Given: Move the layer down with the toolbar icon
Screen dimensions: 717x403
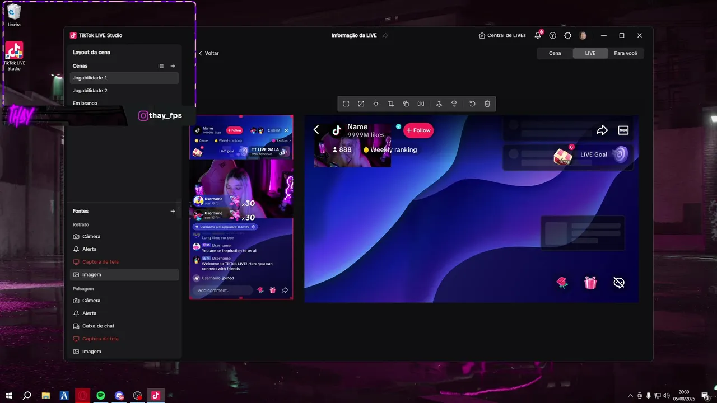Looking at the screenshot, I should point(454,104).
